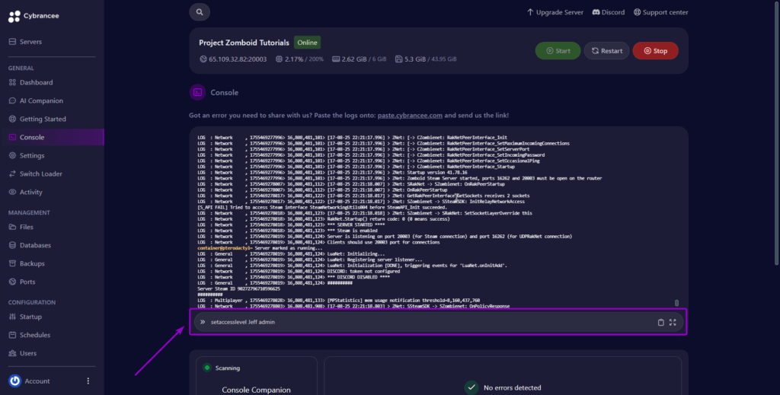
Task: Click the Scanning status indicator
Action: tap(221, 368)
